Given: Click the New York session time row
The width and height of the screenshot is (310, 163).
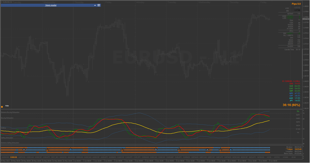Looking at the screenshot, I should pos(293,153).
